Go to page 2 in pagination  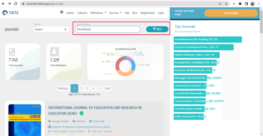81,89
